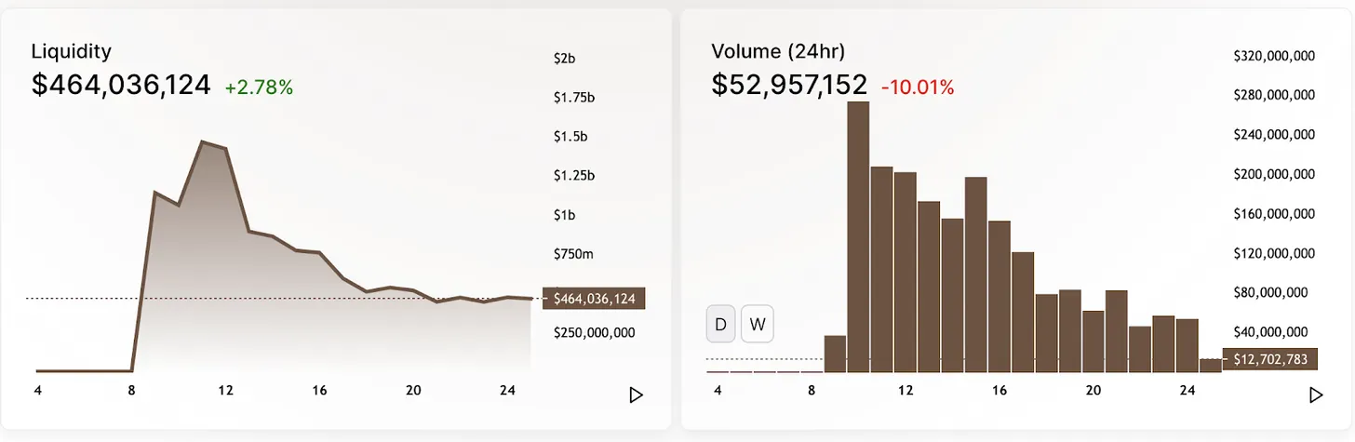Click the play arrow under the Liquidity chart

637,395
